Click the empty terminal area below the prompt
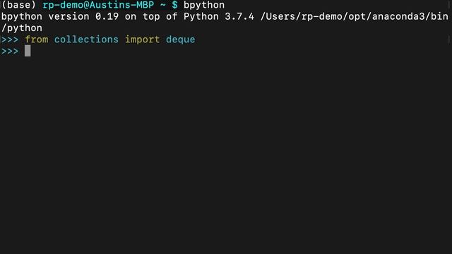This screenshot has height=254, width=452. [x=226, y=155]
